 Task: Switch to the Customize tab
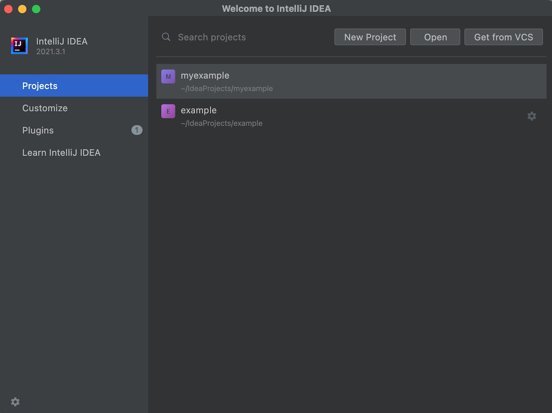coord(74,108)
